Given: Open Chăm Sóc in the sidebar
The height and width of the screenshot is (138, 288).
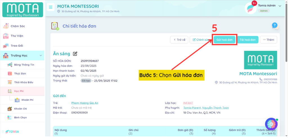Looking at the screenshot, I should 18,26.
